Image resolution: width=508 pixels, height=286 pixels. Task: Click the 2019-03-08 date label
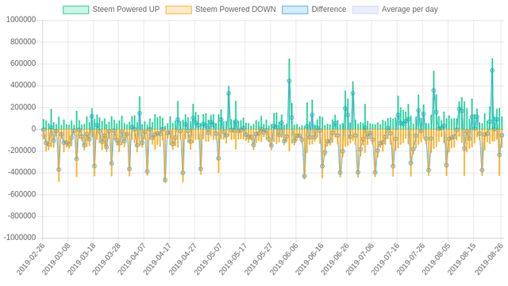click(56, 259)
